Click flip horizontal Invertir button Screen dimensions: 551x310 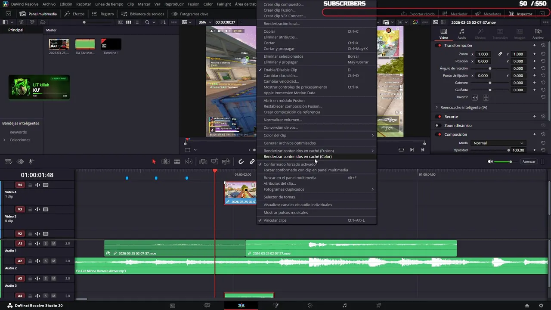coord(475,97)
